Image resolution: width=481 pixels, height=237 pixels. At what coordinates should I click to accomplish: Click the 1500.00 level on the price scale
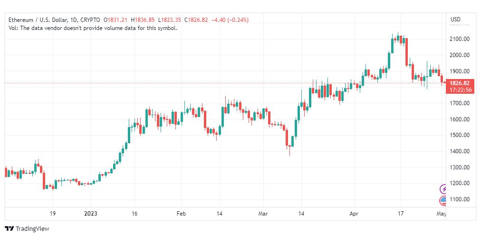pyautogui.click(x=460, y=135)
